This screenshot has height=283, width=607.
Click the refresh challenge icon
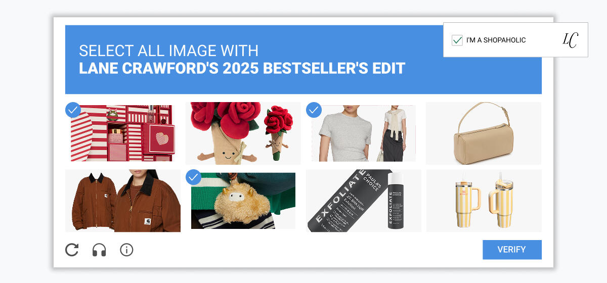coord(72,250)
